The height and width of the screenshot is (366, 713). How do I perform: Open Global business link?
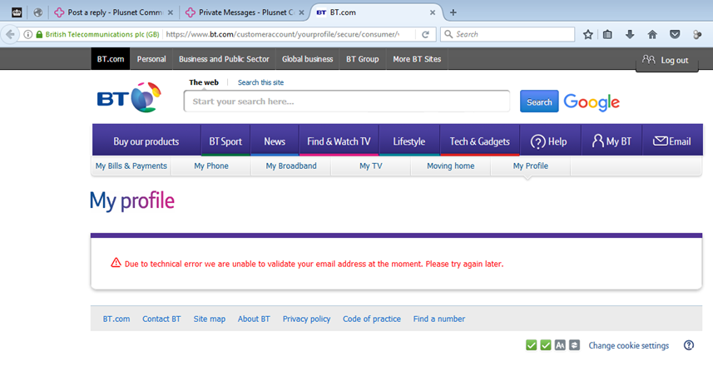click(x=307, y=59)
